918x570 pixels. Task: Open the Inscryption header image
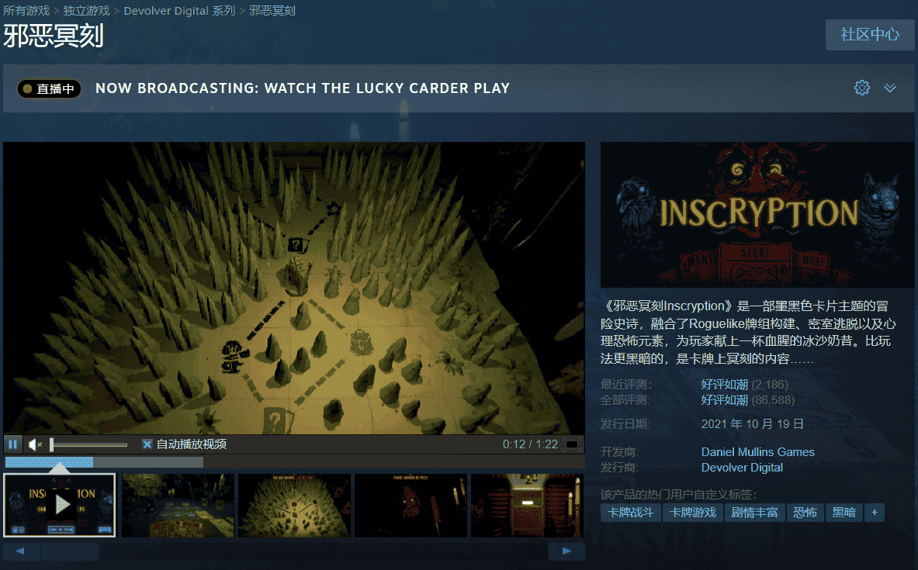pyautogui.click(x=757, y=215)
